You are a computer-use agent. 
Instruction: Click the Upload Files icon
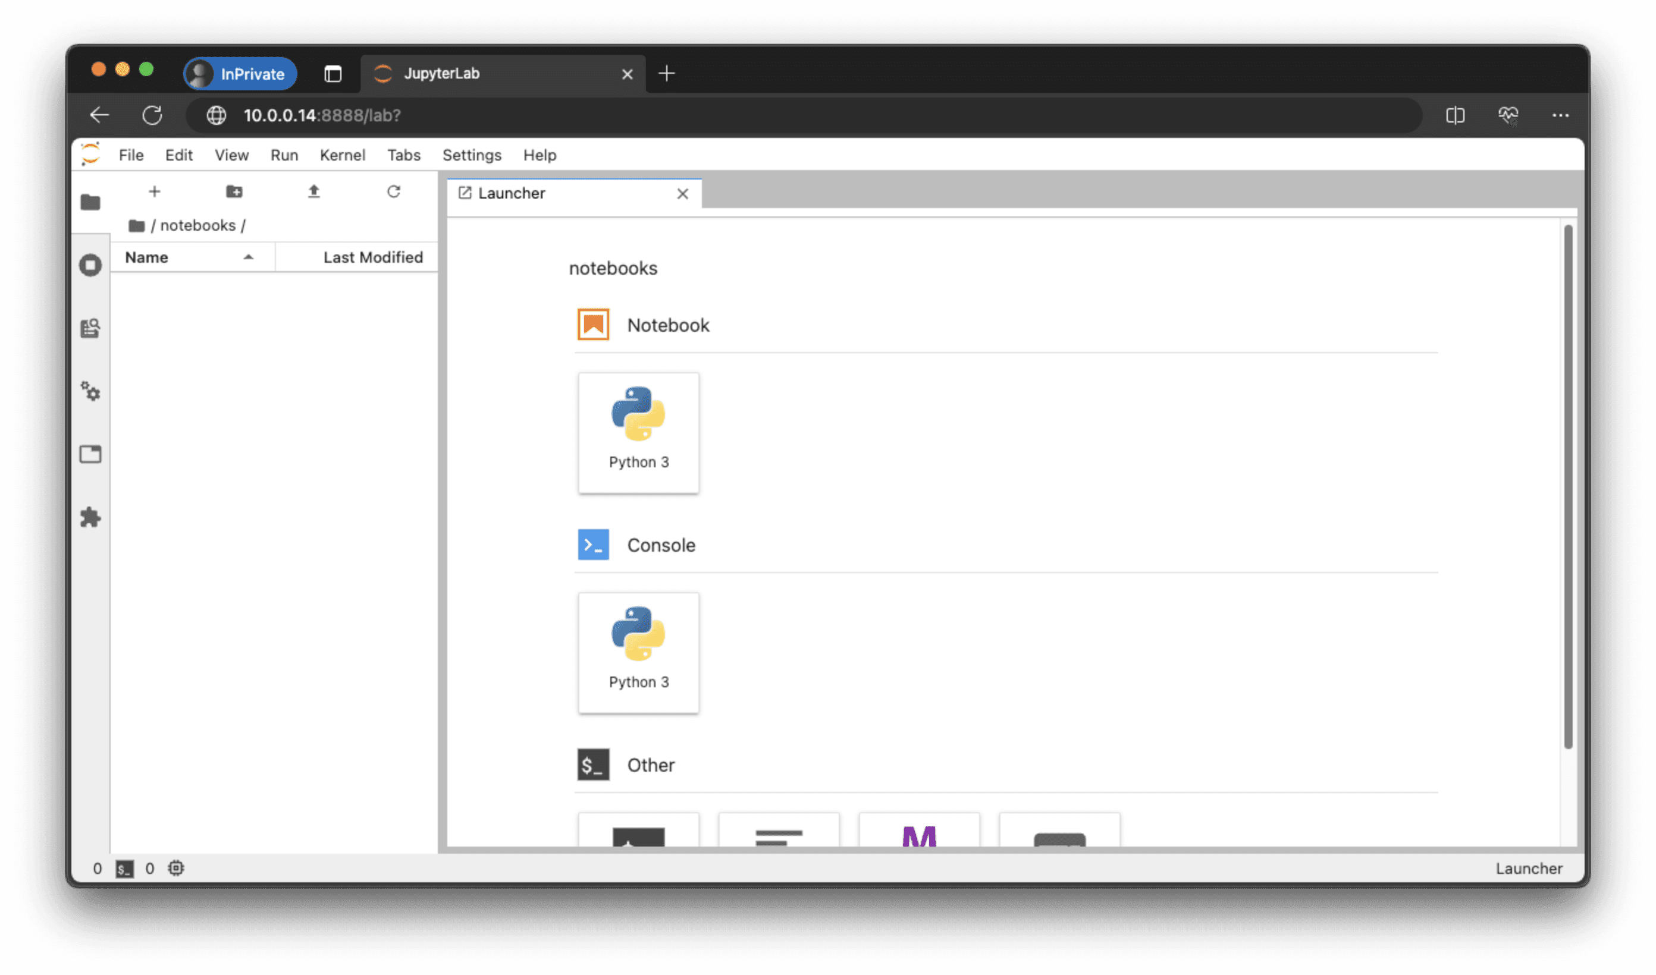314,191
